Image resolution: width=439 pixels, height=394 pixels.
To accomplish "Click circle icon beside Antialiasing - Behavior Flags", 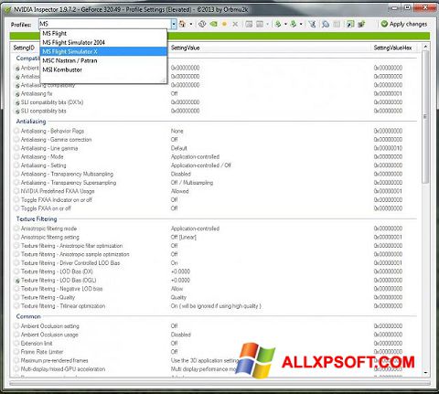I will [16, 131].
